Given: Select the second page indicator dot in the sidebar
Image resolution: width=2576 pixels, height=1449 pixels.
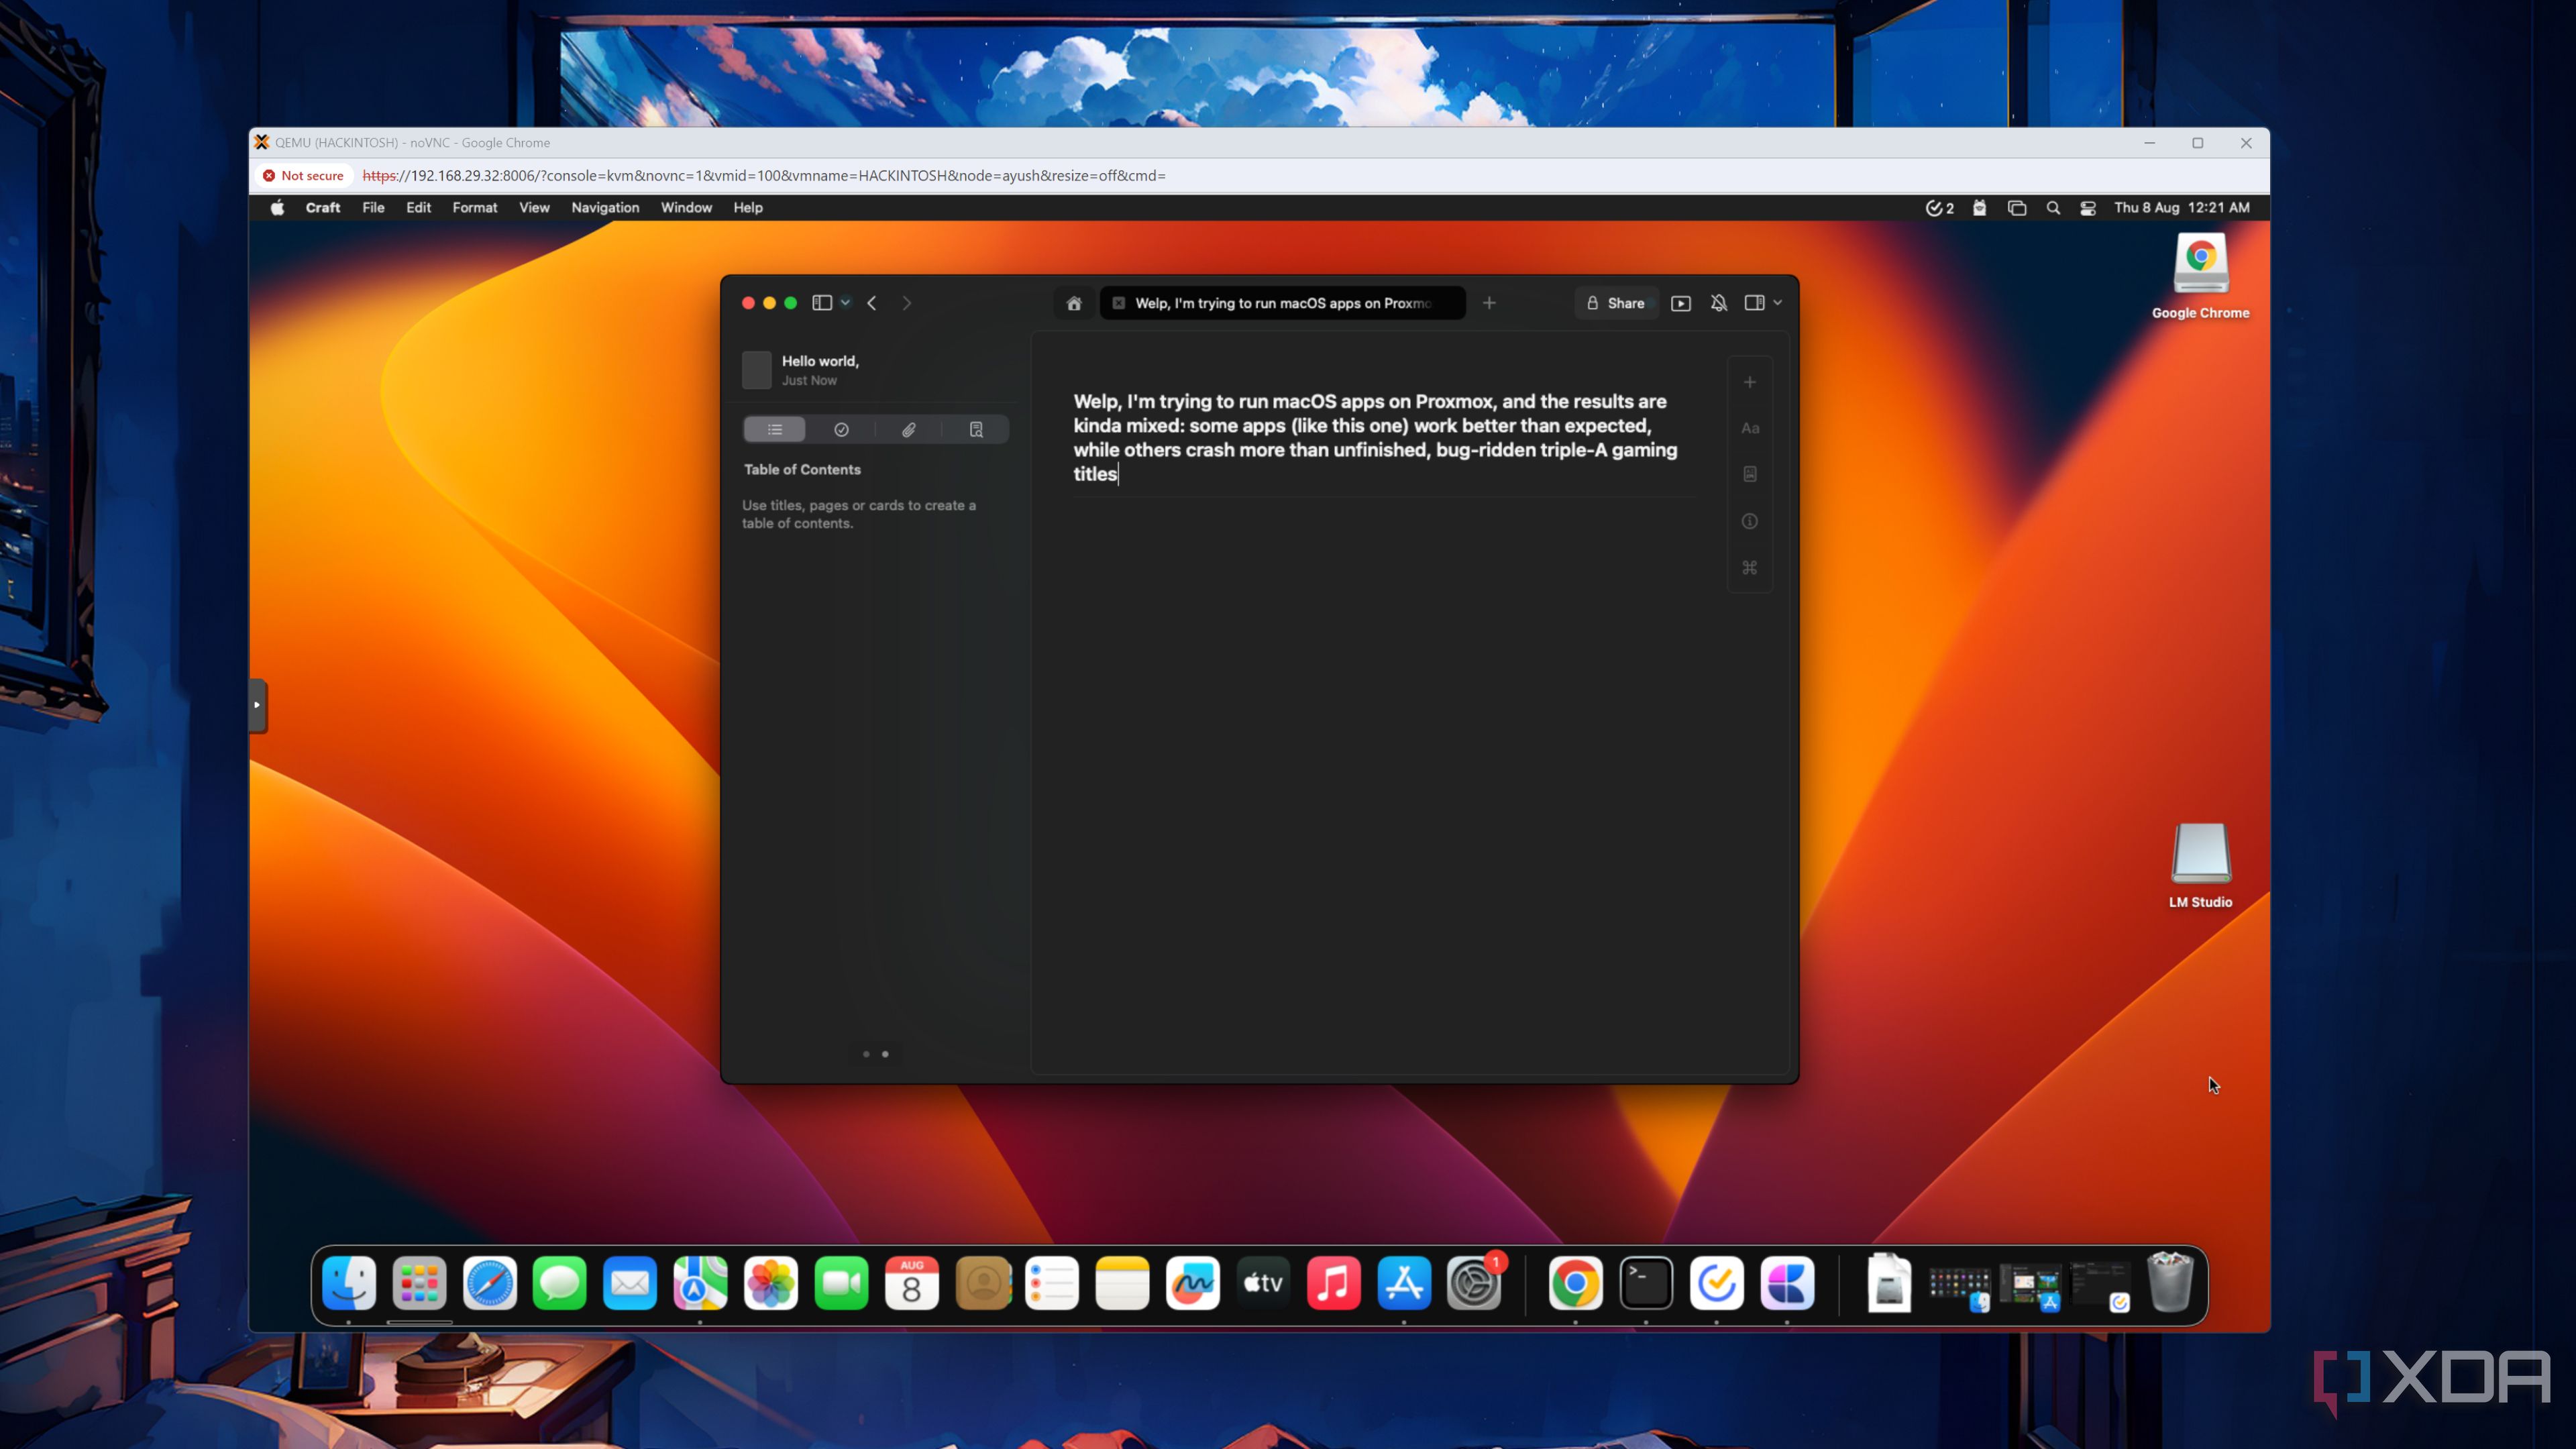Looking at the screenshot, I should (885, 1054).
